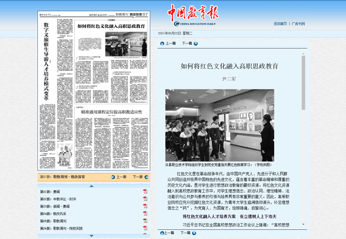Open page 第04版：教改风采

tap(53, 214)
